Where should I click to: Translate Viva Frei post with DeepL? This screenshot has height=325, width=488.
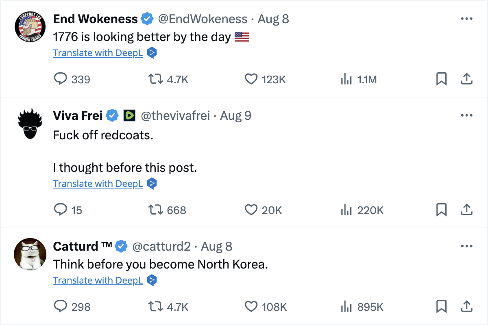[98, 184]
